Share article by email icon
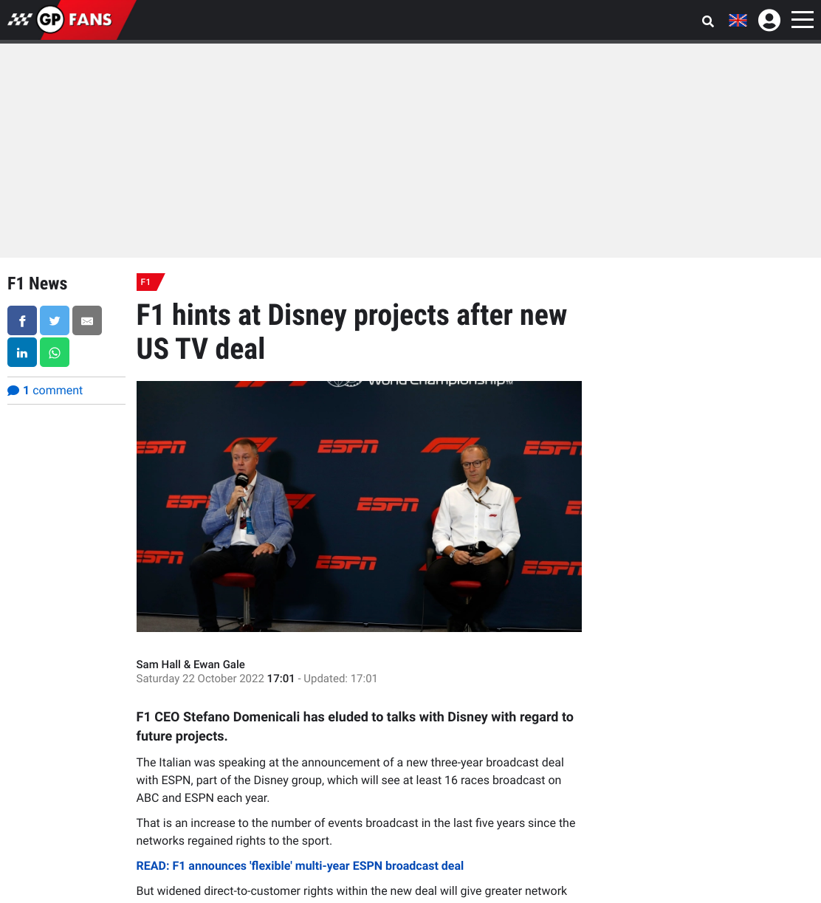The image size is (821, 903). point(87,320)
